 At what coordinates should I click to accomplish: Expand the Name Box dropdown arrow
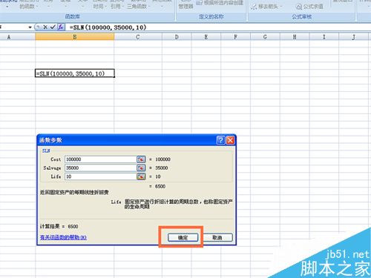pyautogui.click(x=30, y=27)
